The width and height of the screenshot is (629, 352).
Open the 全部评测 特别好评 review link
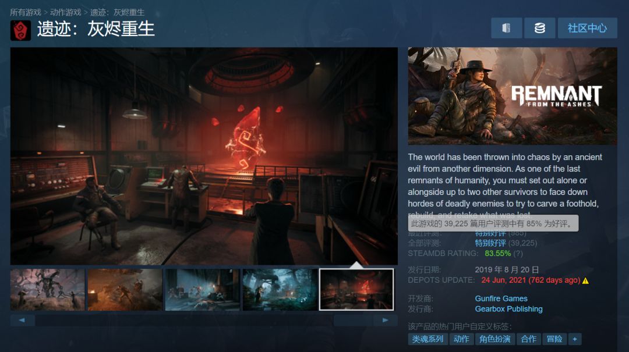(490, 243)
